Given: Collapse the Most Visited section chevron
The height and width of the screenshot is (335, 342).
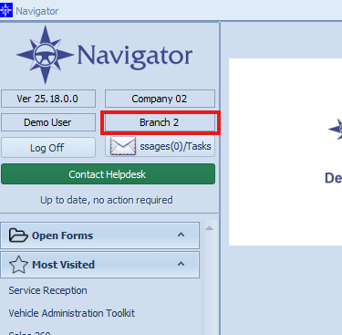Looking at the screenshot, I should tap(181, 264).
